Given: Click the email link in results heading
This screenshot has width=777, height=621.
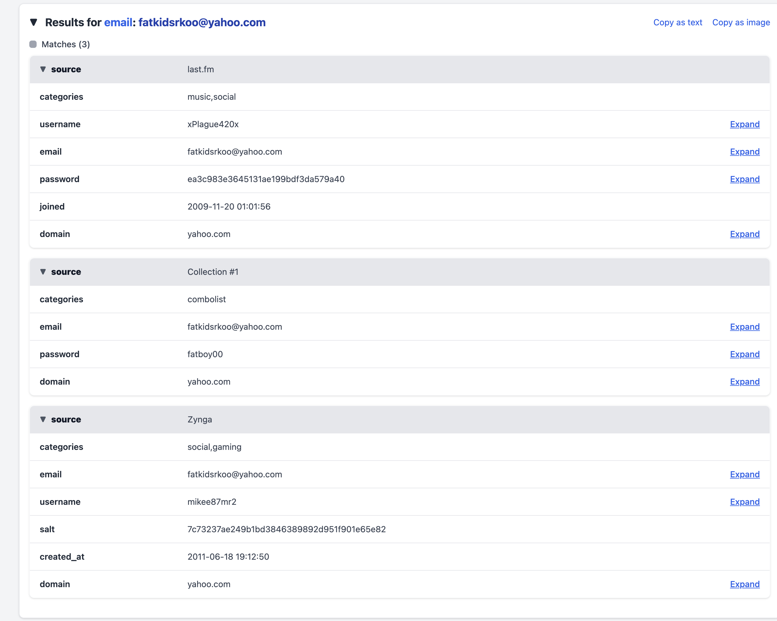Looking at the screenshot, I should tap(118, 22).
